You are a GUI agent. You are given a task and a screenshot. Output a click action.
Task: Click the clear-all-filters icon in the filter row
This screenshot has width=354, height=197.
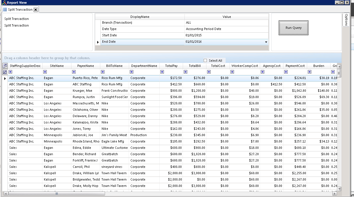[x=5, y=72]
